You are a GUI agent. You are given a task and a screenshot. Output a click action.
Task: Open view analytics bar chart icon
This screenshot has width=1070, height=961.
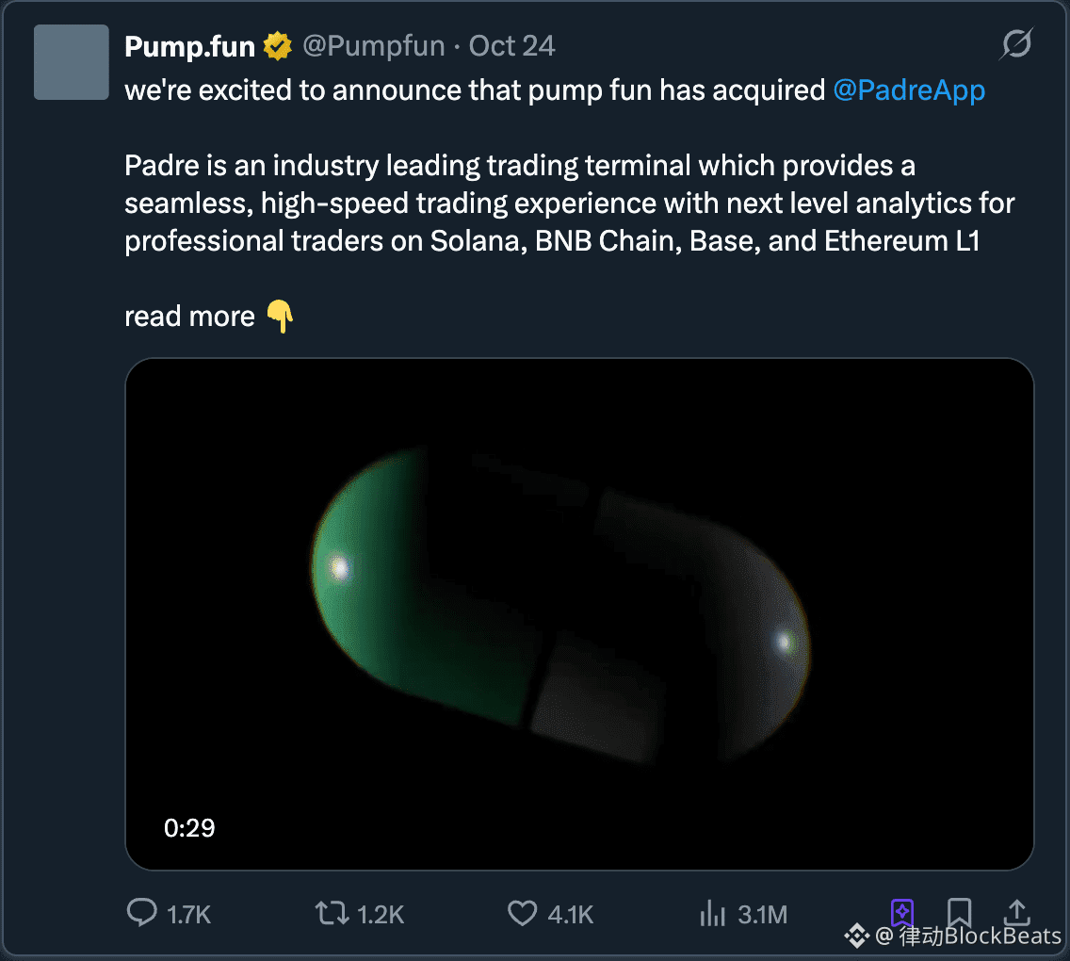pyautogui.click(x=711, y=912)
